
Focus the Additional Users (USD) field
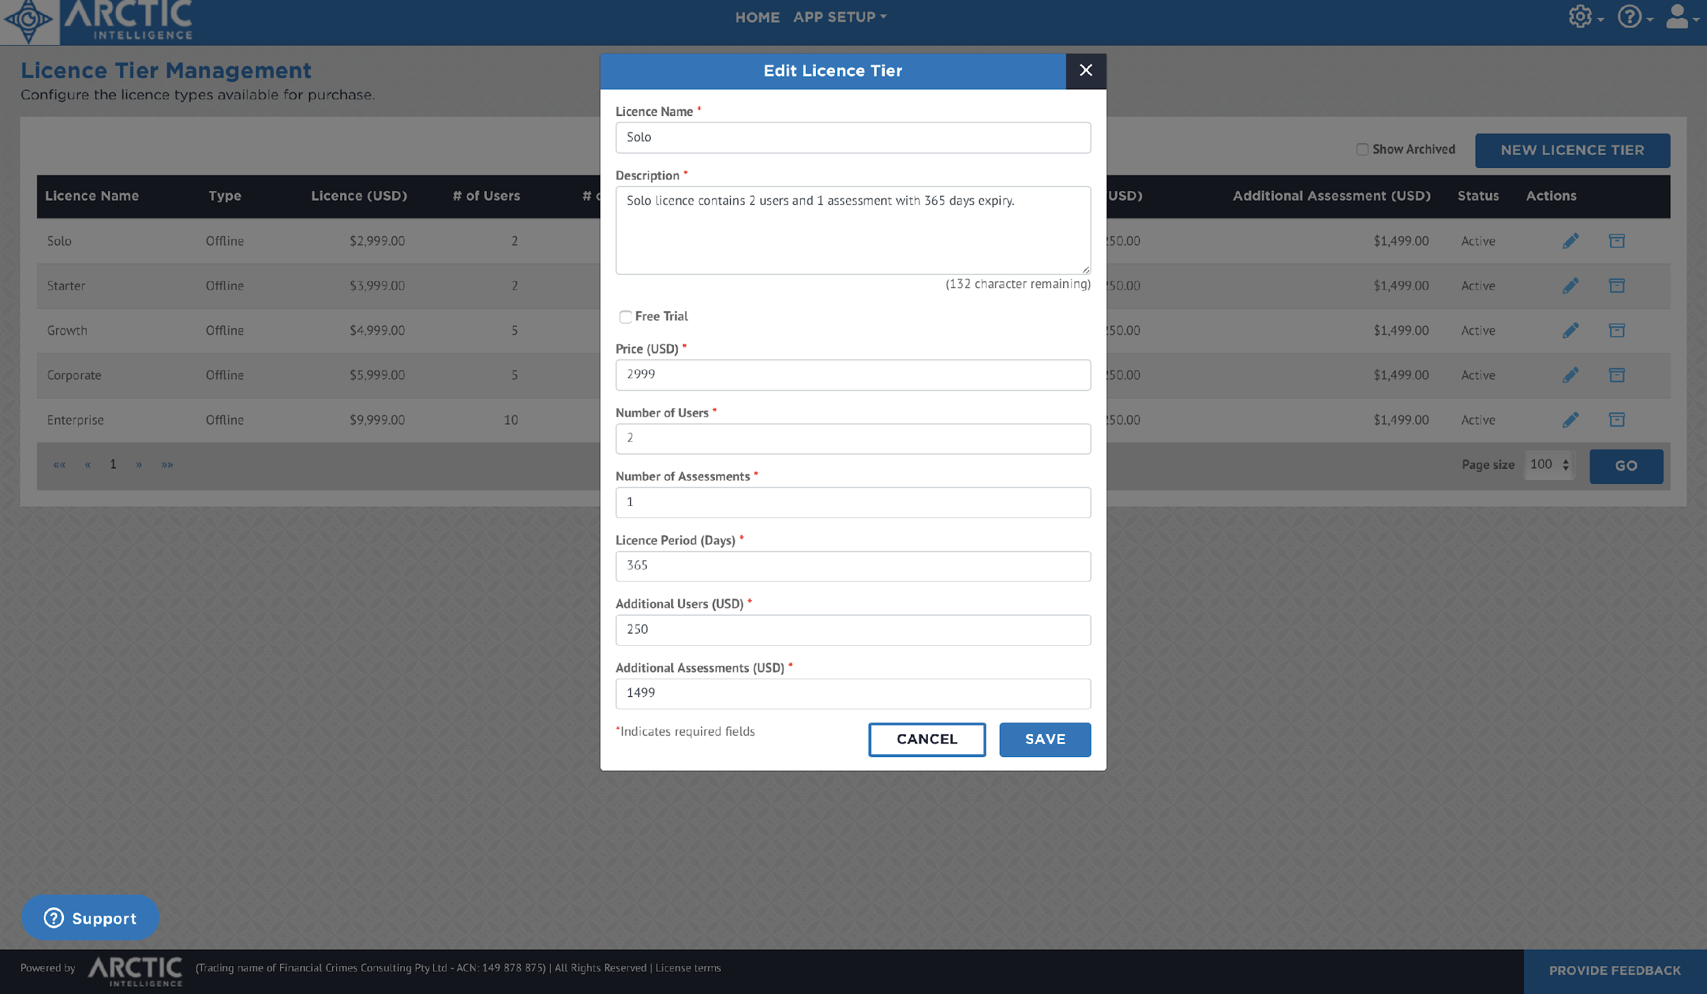pos(853,630)
